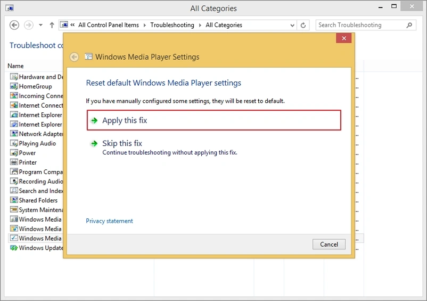The image size is (427, 301).
Task: Click the Cancel button in dialog
Action: pyautogui.click(x=329, y=245)
